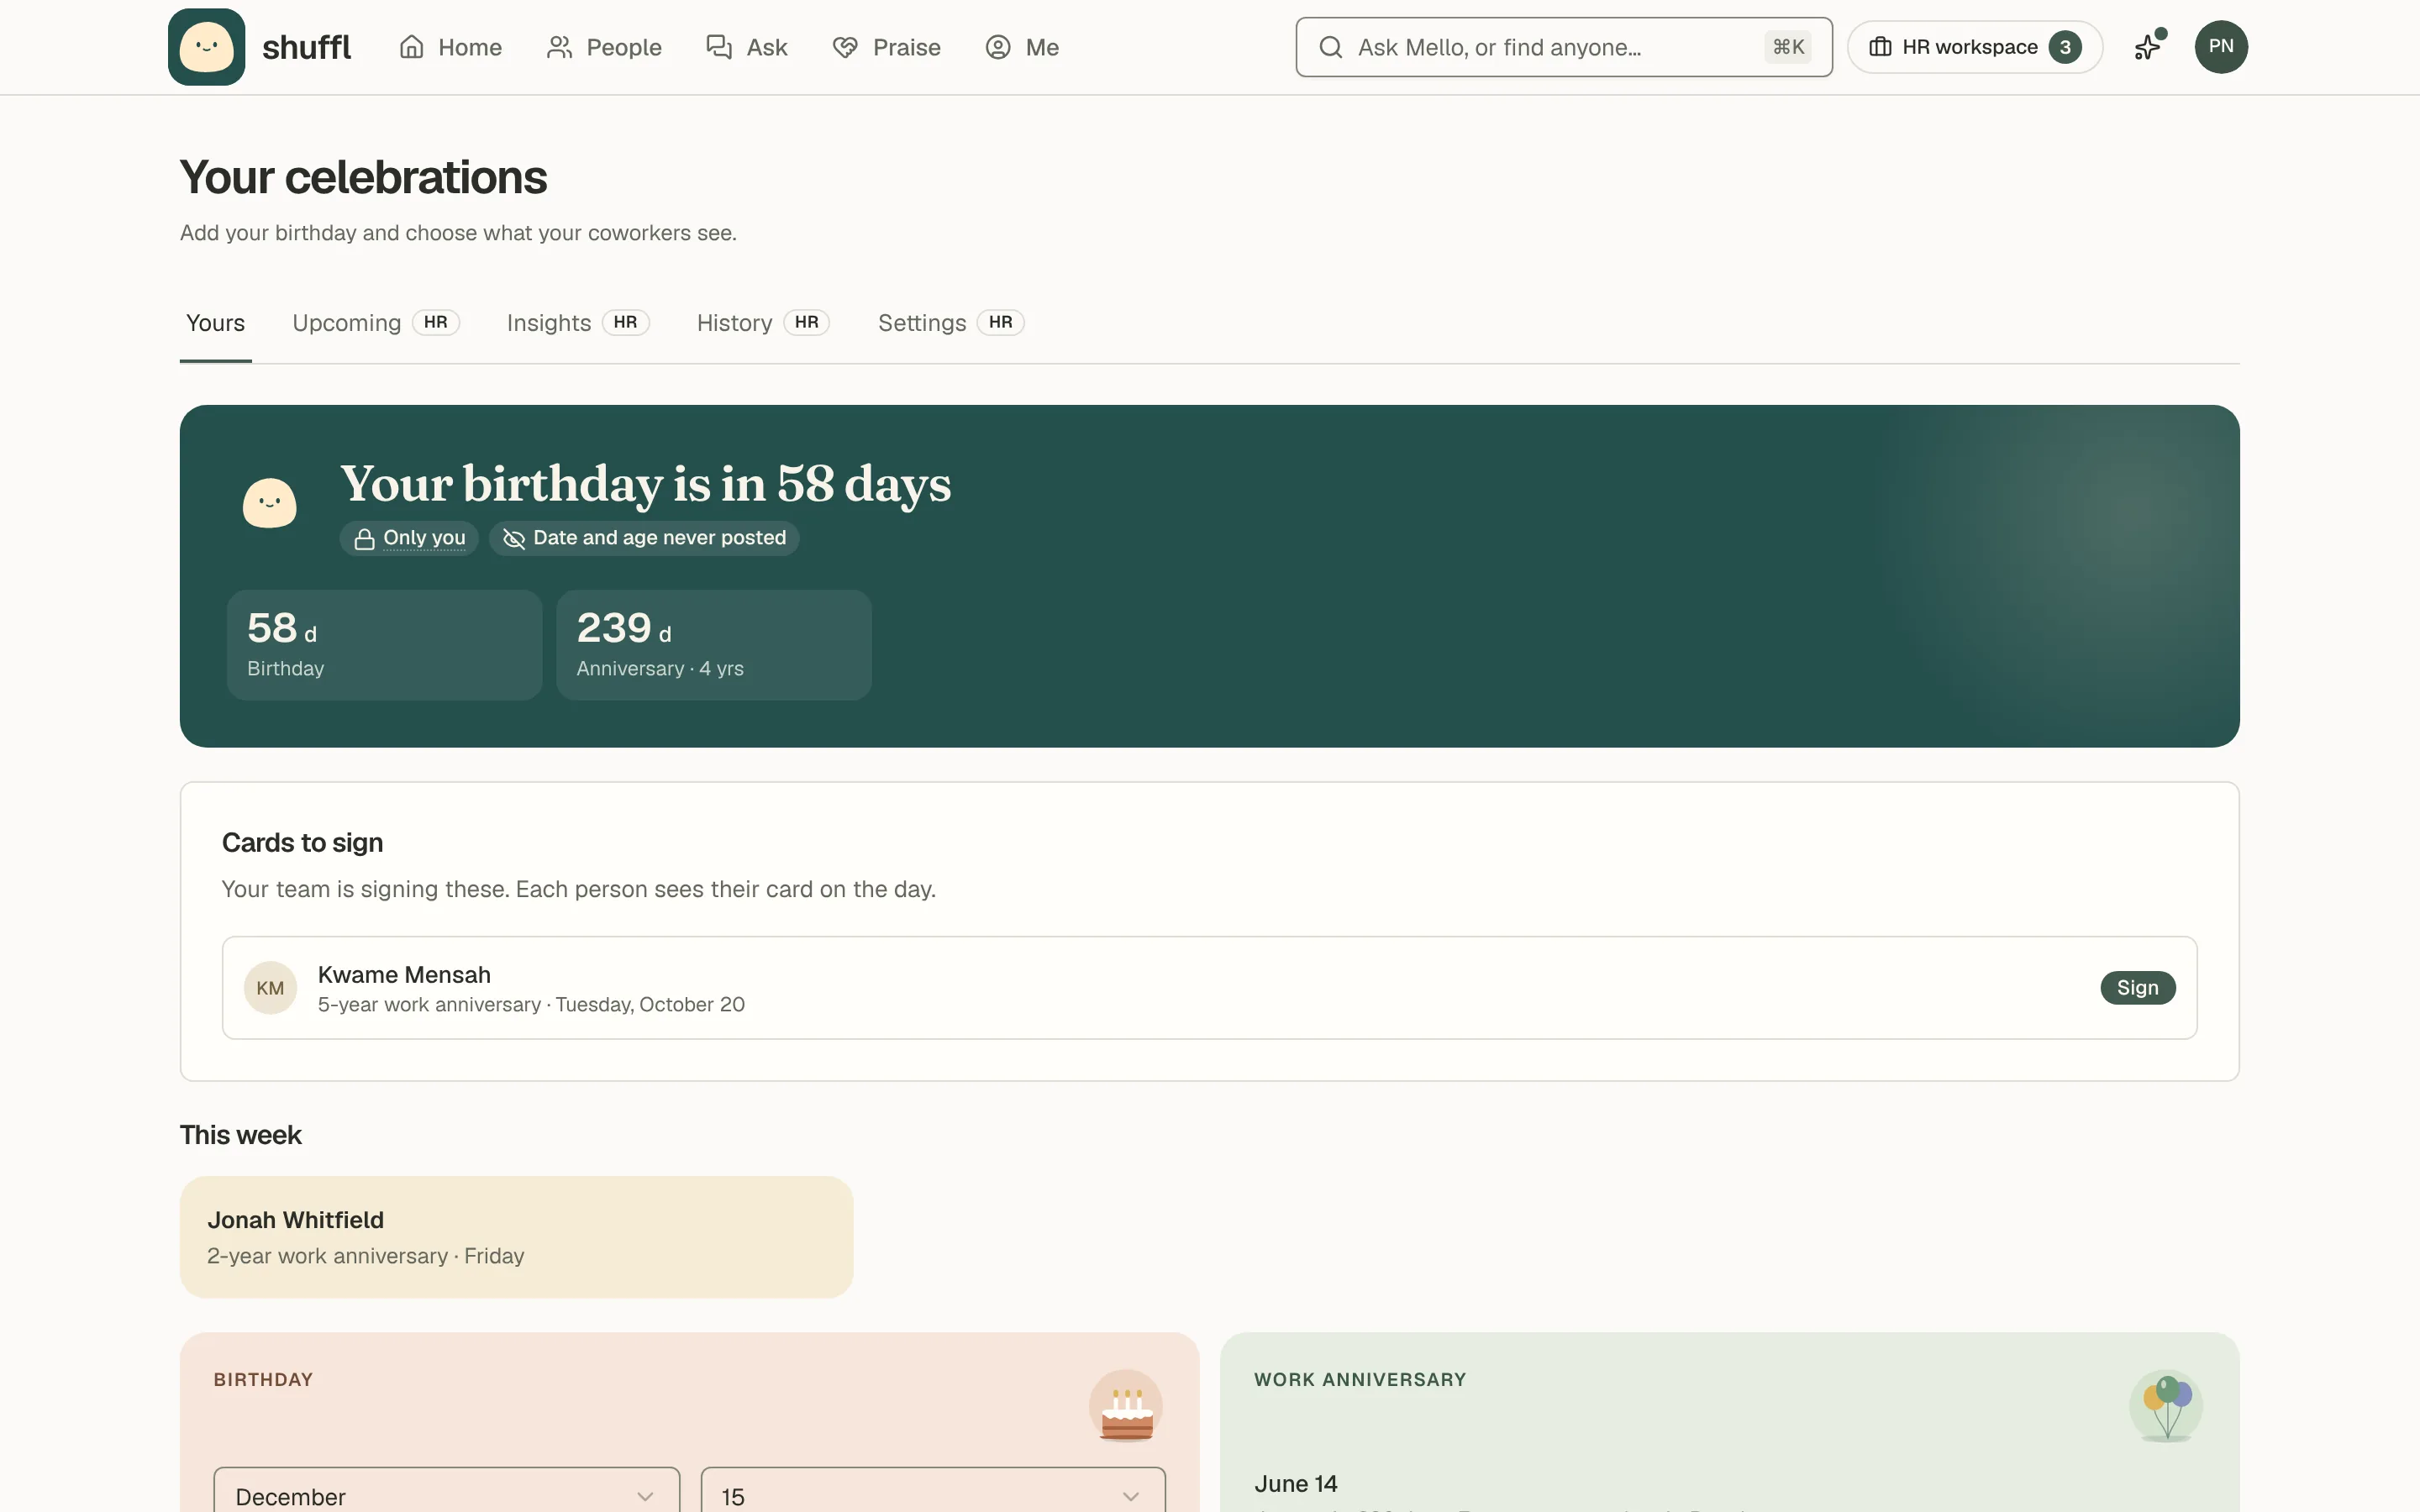Click the shuffl mascot logo
The width and height of the screenshot is (2420, 1512).
tap(206, 47)
